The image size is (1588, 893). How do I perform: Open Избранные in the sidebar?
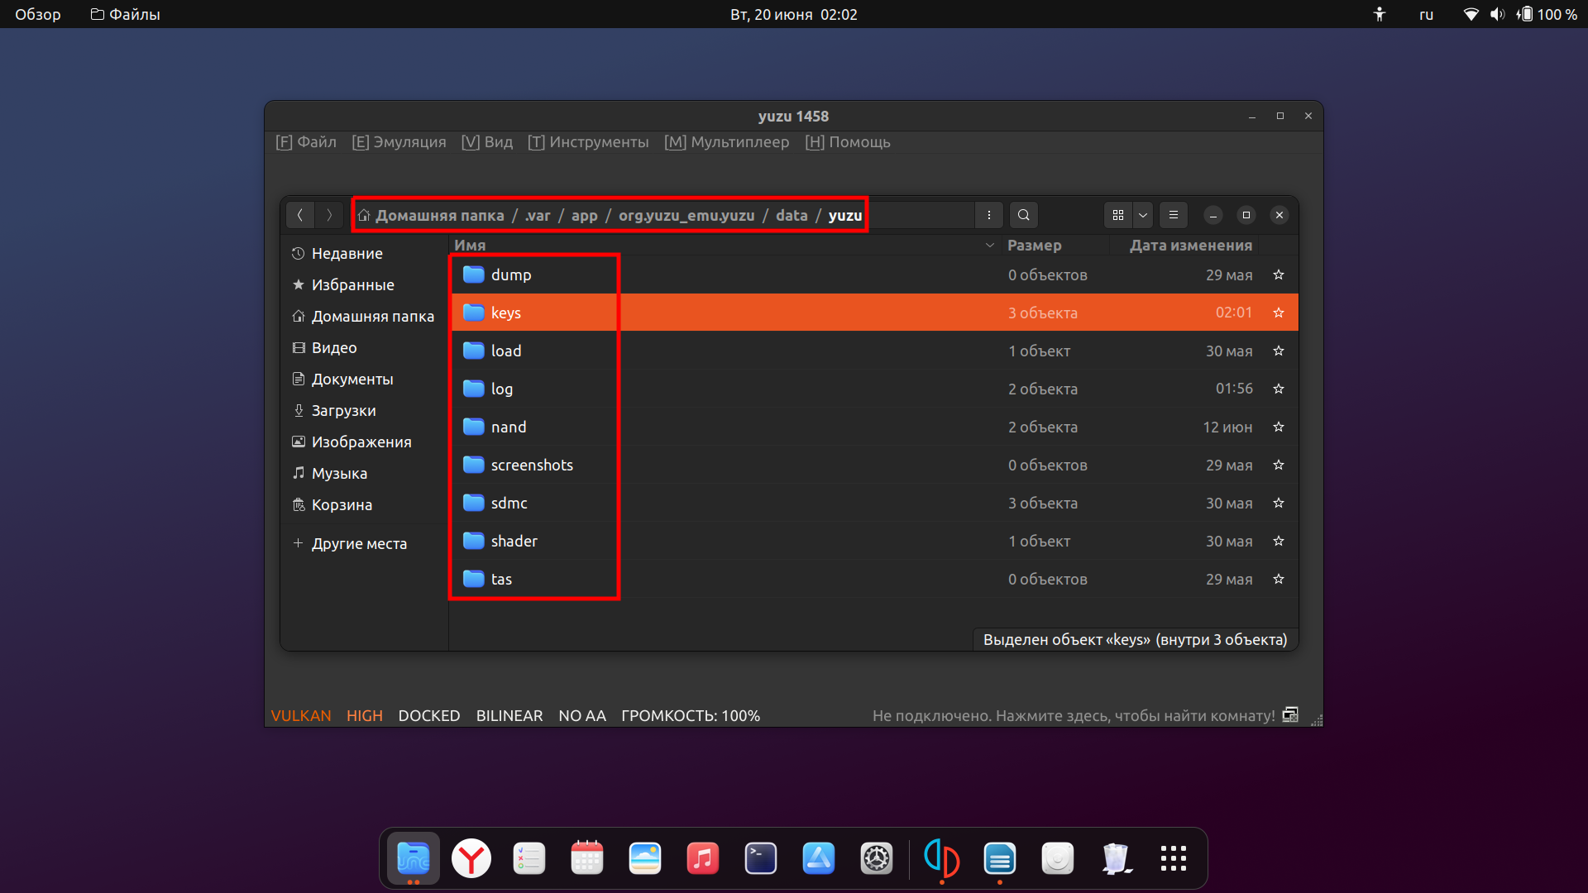pos(364,284)
